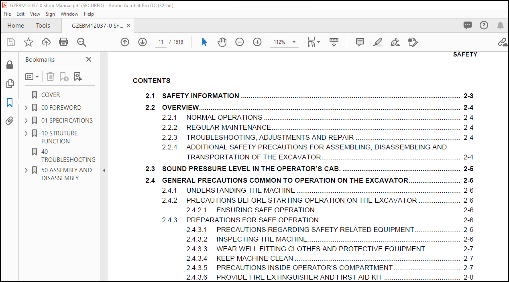Click the Save file icon
Image resolution: width=509 pixels, height=282 pixels.
pyautogui.click(x=11, y=42)
